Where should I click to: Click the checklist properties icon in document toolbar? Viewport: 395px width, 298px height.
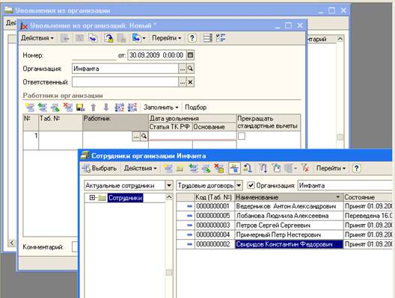tap(221, 38)
